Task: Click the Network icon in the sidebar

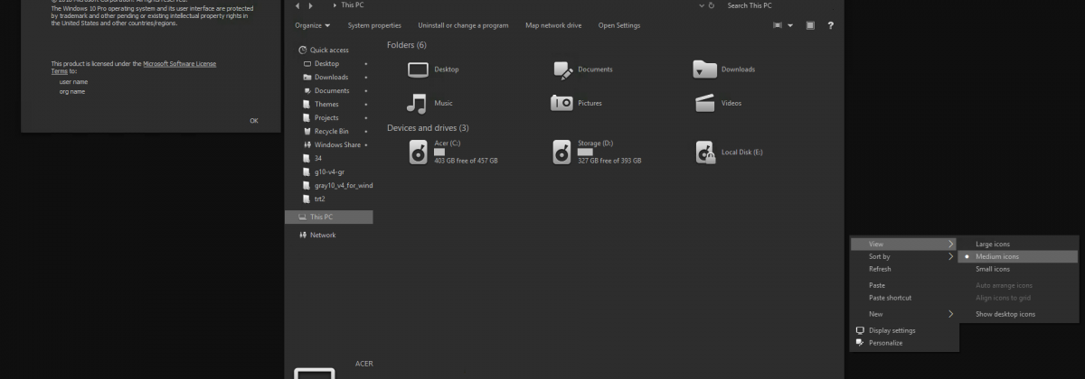Action: pos(303,235)
